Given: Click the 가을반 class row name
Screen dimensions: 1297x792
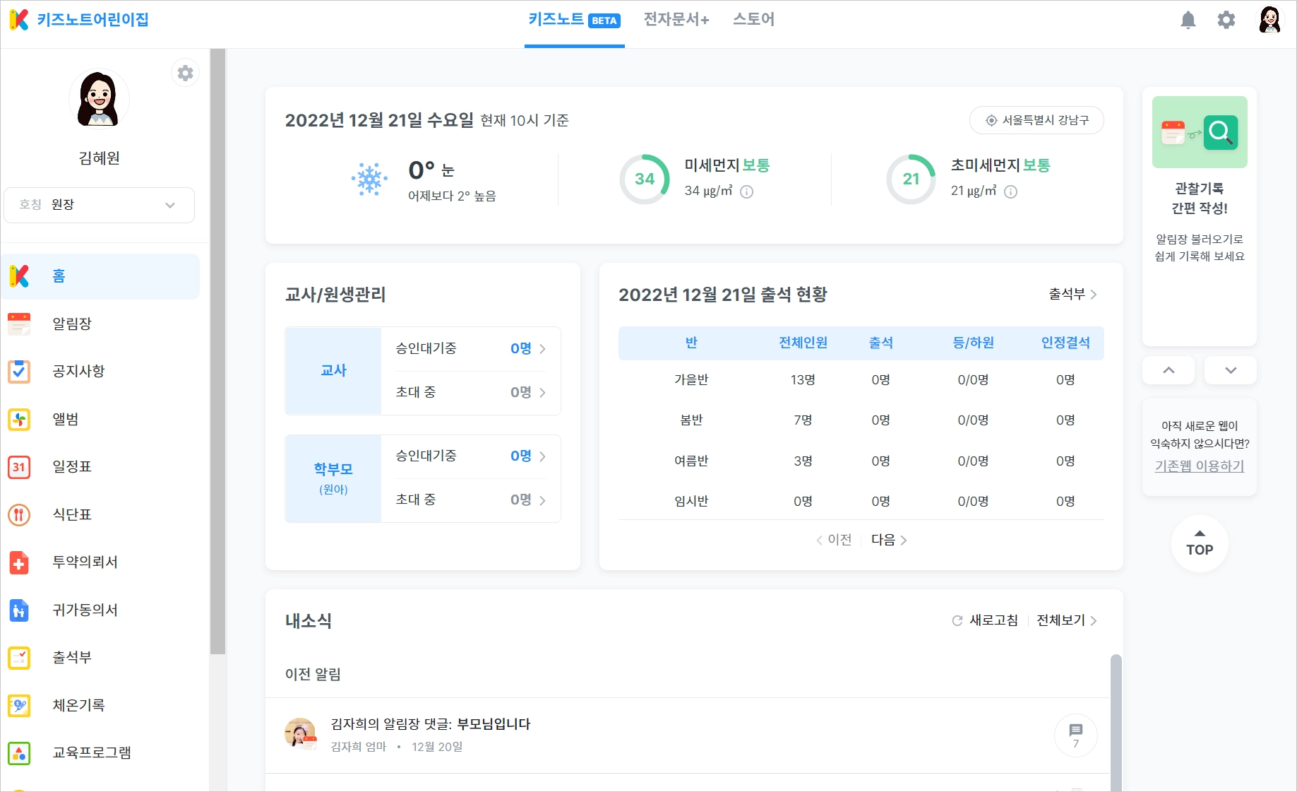Looking at the screenshot, I should (x=691, y=380).
